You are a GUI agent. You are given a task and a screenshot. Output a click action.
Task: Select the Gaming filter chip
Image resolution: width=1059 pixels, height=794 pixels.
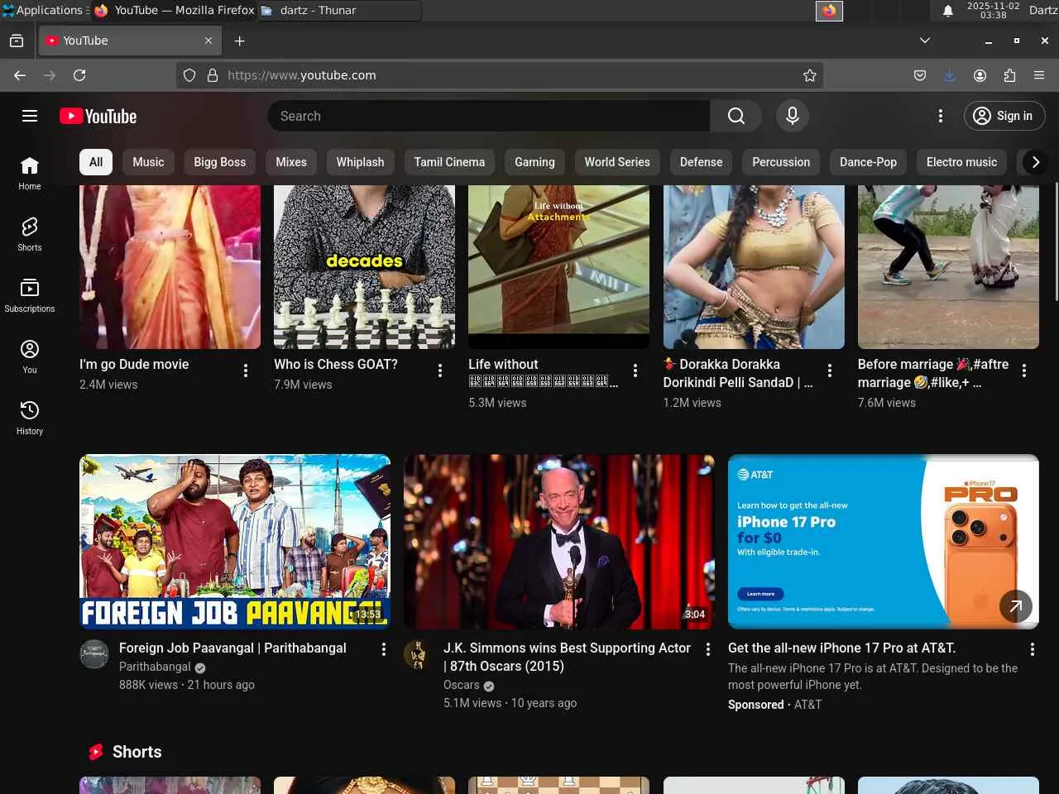534,162
